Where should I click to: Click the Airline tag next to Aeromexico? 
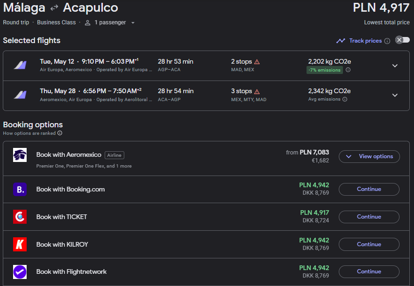(114, 155)
